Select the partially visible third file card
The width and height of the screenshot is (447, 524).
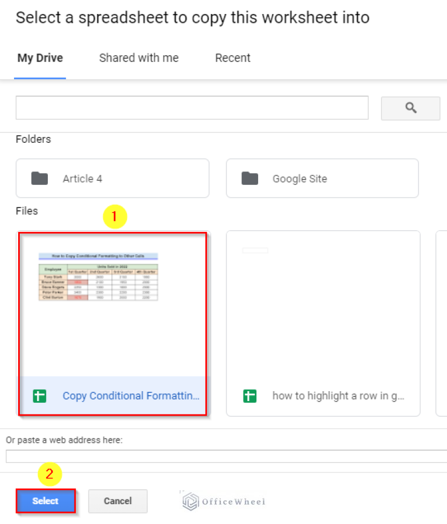click(441, 323)
